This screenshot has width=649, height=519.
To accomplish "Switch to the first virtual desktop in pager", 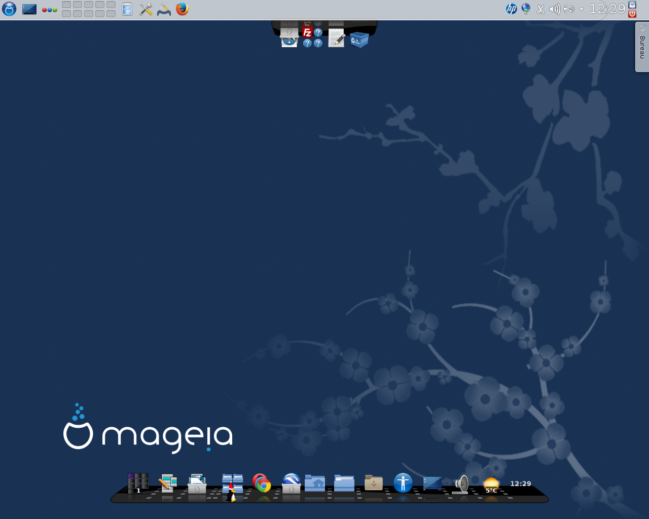I will pyautogui.click(x=66, y=5).
